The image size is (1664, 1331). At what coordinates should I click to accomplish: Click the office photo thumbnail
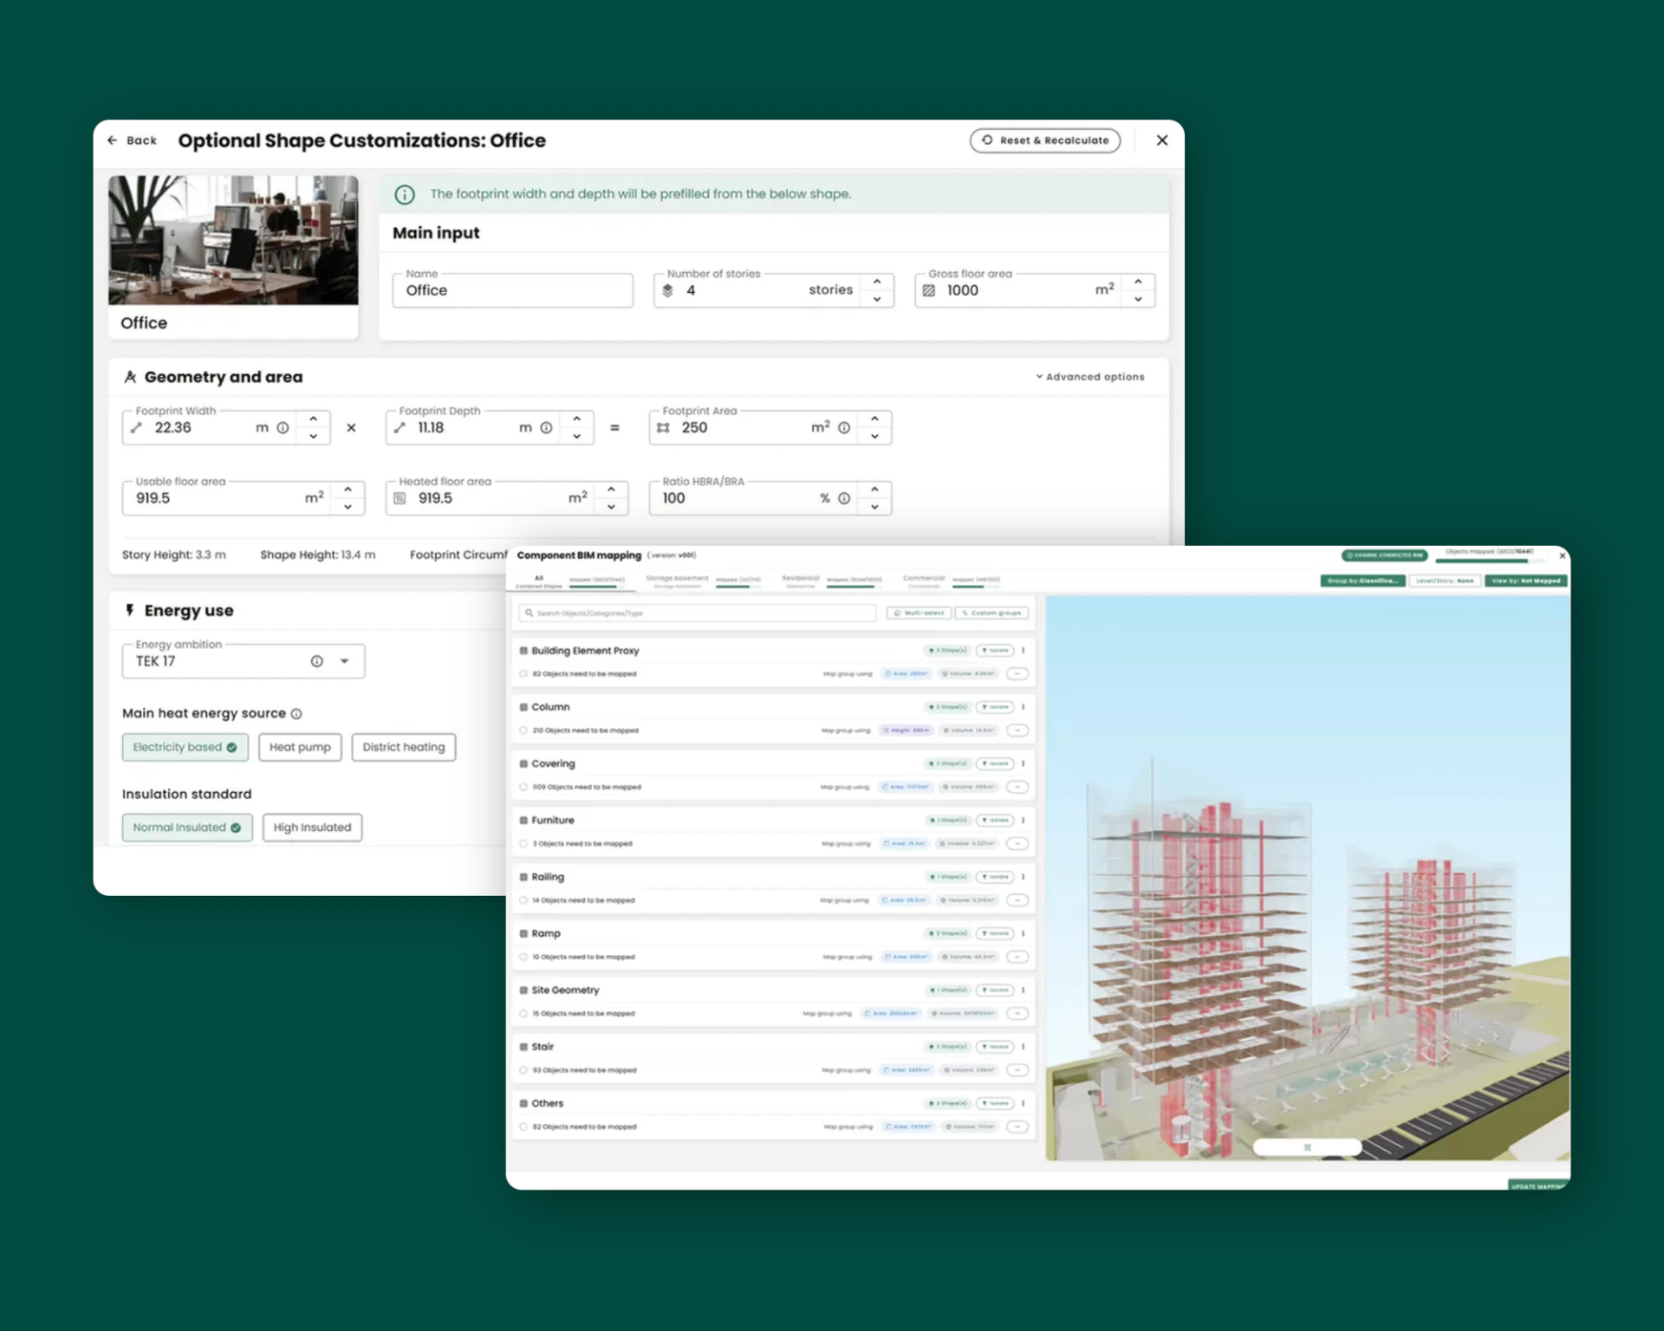coord(233,240)
